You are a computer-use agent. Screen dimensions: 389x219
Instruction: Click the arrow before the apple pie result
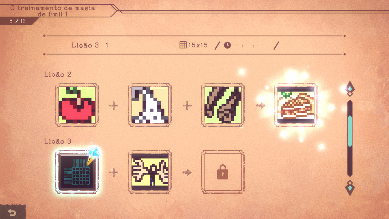click(260, 106)
